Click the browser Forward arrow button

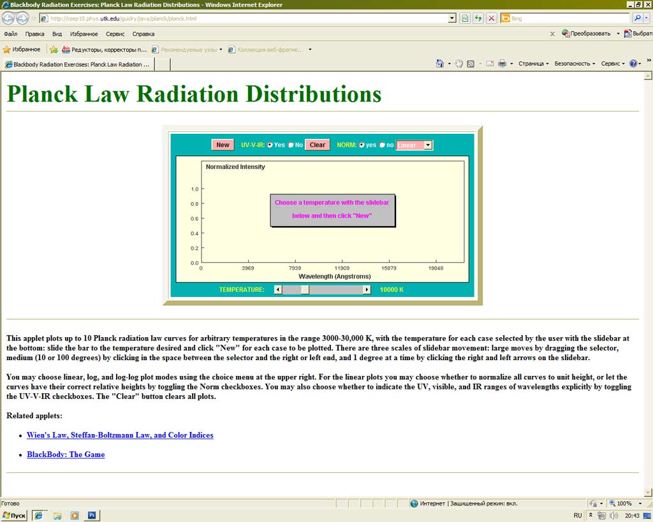(x=22, y=18)
